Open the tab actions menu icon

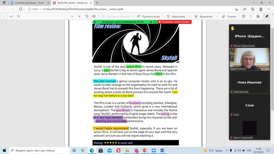click(4, 3)
